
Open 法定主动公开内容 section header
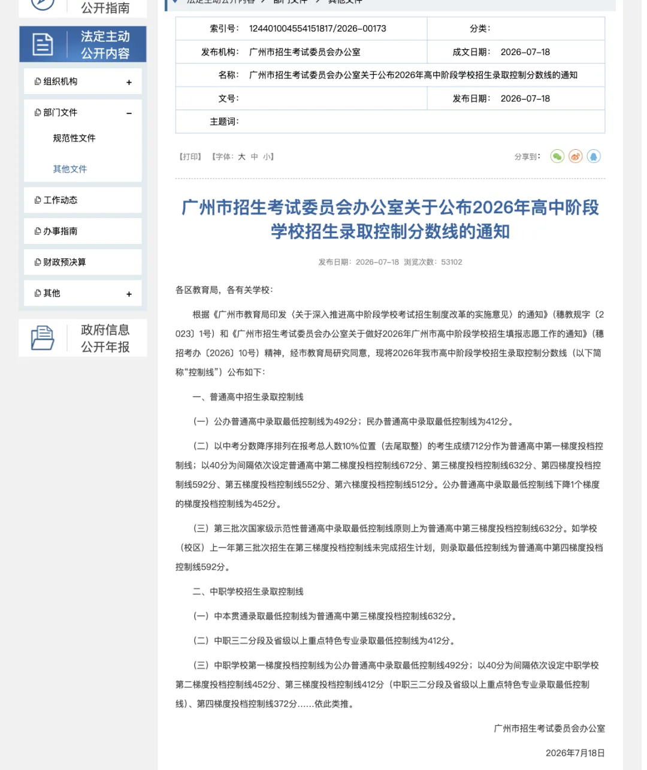coord(83,44)
